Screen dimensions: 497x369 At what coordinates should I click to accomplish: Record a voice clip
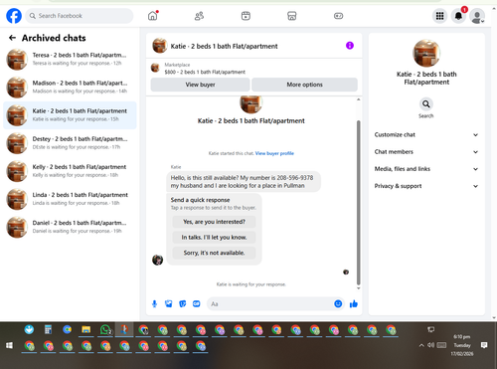pos(154,303)
